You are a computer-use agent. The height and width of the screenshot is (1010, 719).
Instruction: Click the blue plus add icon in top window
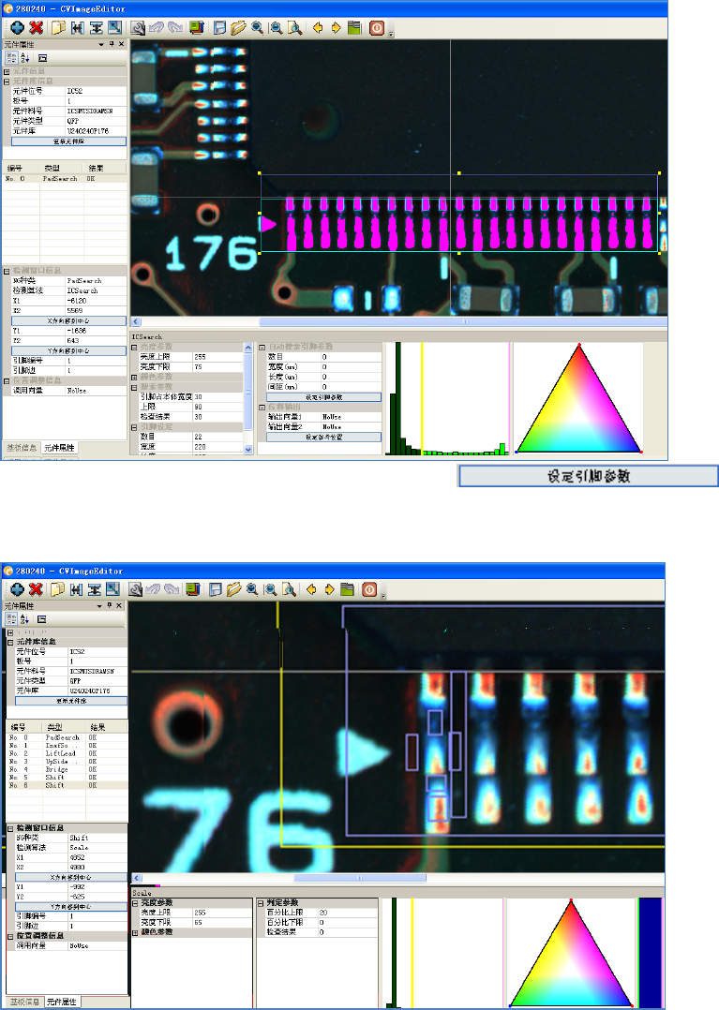coord(17,28)
